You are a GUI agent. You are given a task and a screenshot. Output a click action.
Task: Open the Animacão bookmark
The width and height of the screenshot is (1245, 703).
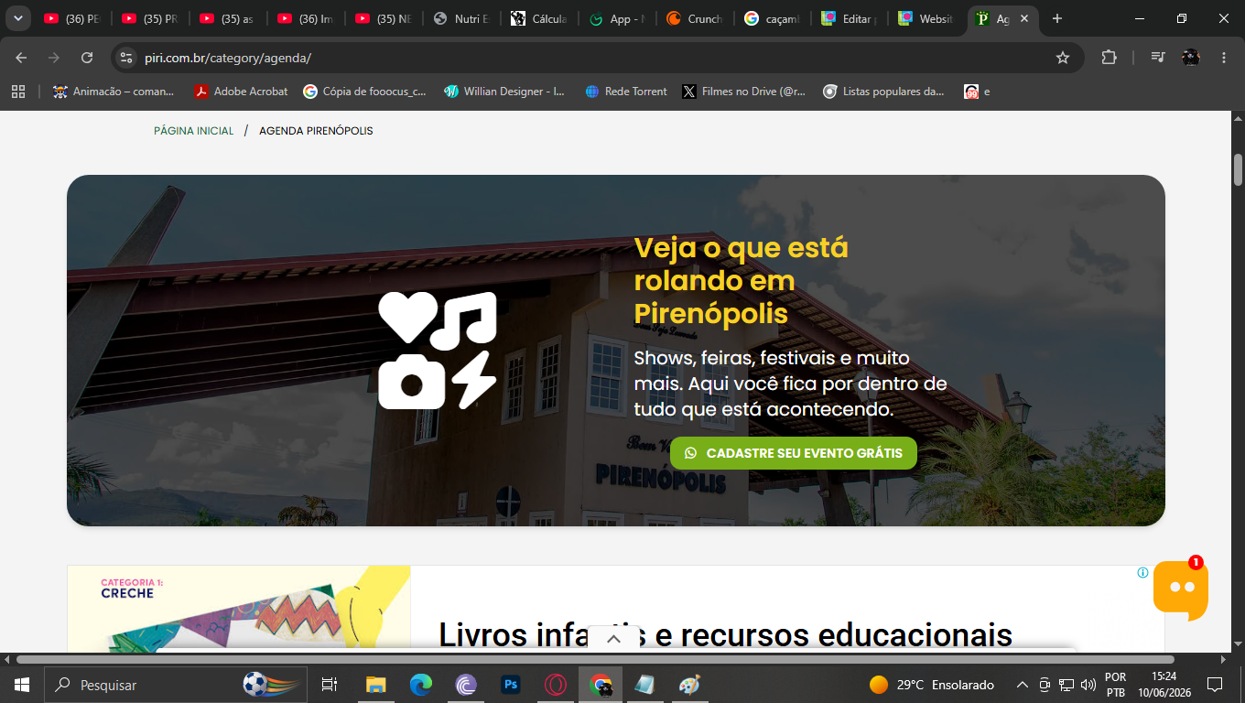[x=114, y=92]
